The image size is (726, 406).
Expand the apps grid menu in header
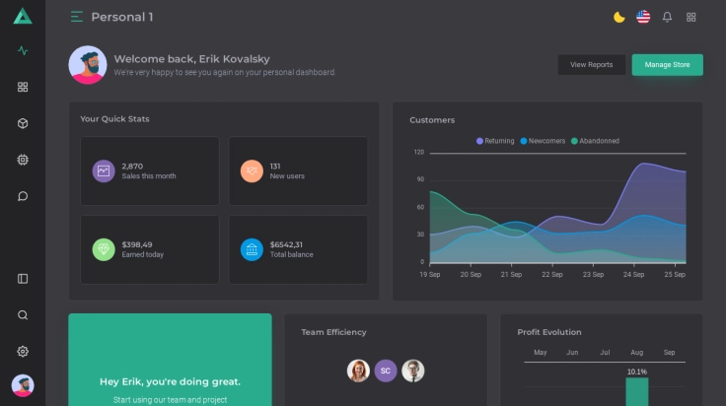click(691, 17)
